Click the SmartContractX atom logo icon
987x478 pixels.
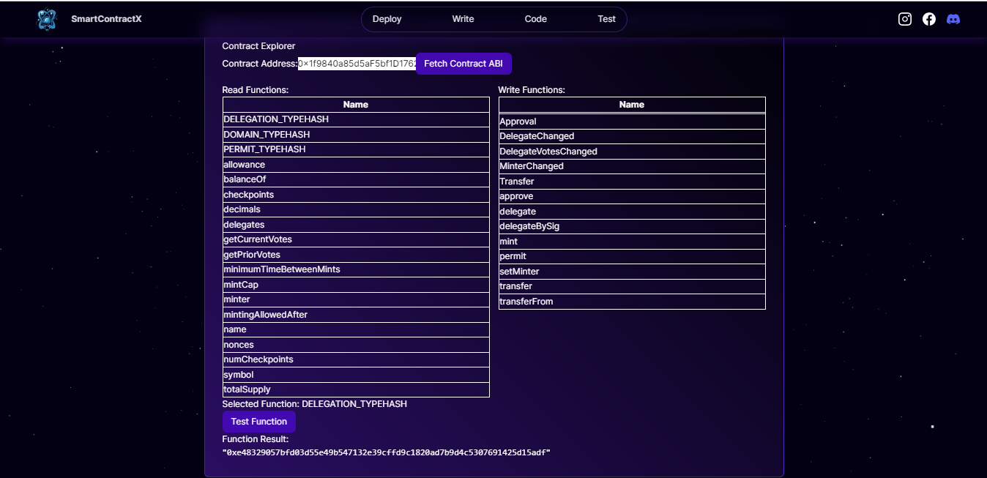47,19
